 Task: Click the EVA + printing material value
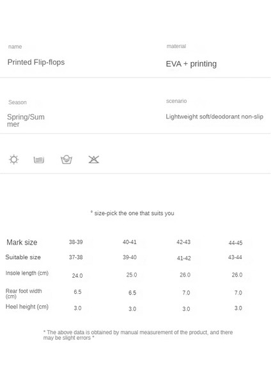[x=191, y=64]
